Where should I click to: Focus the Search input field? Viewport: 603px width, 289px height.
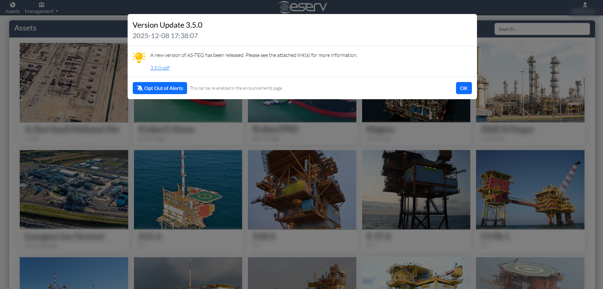(542, 29)
